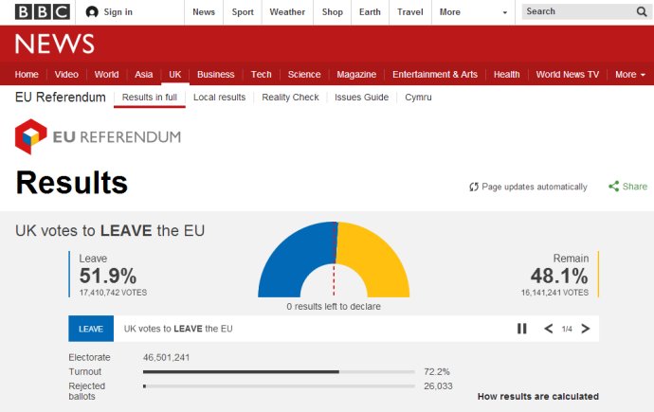Viewport: 654px width, 412px height.
Task: Pause the results ticker
Action: [521, 329]
